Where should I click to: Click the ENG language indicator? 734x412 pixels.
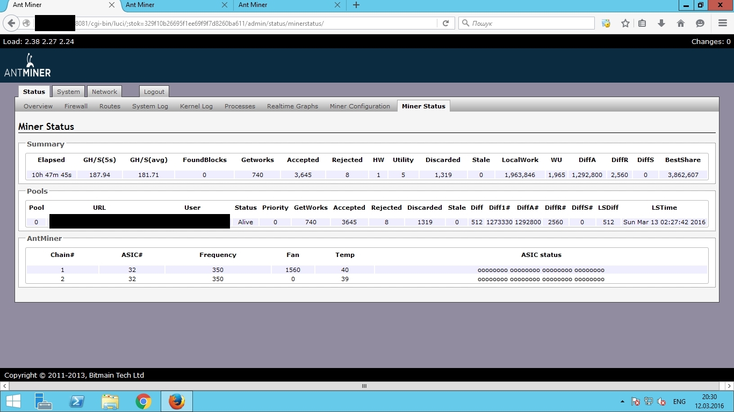click(679, 401)
